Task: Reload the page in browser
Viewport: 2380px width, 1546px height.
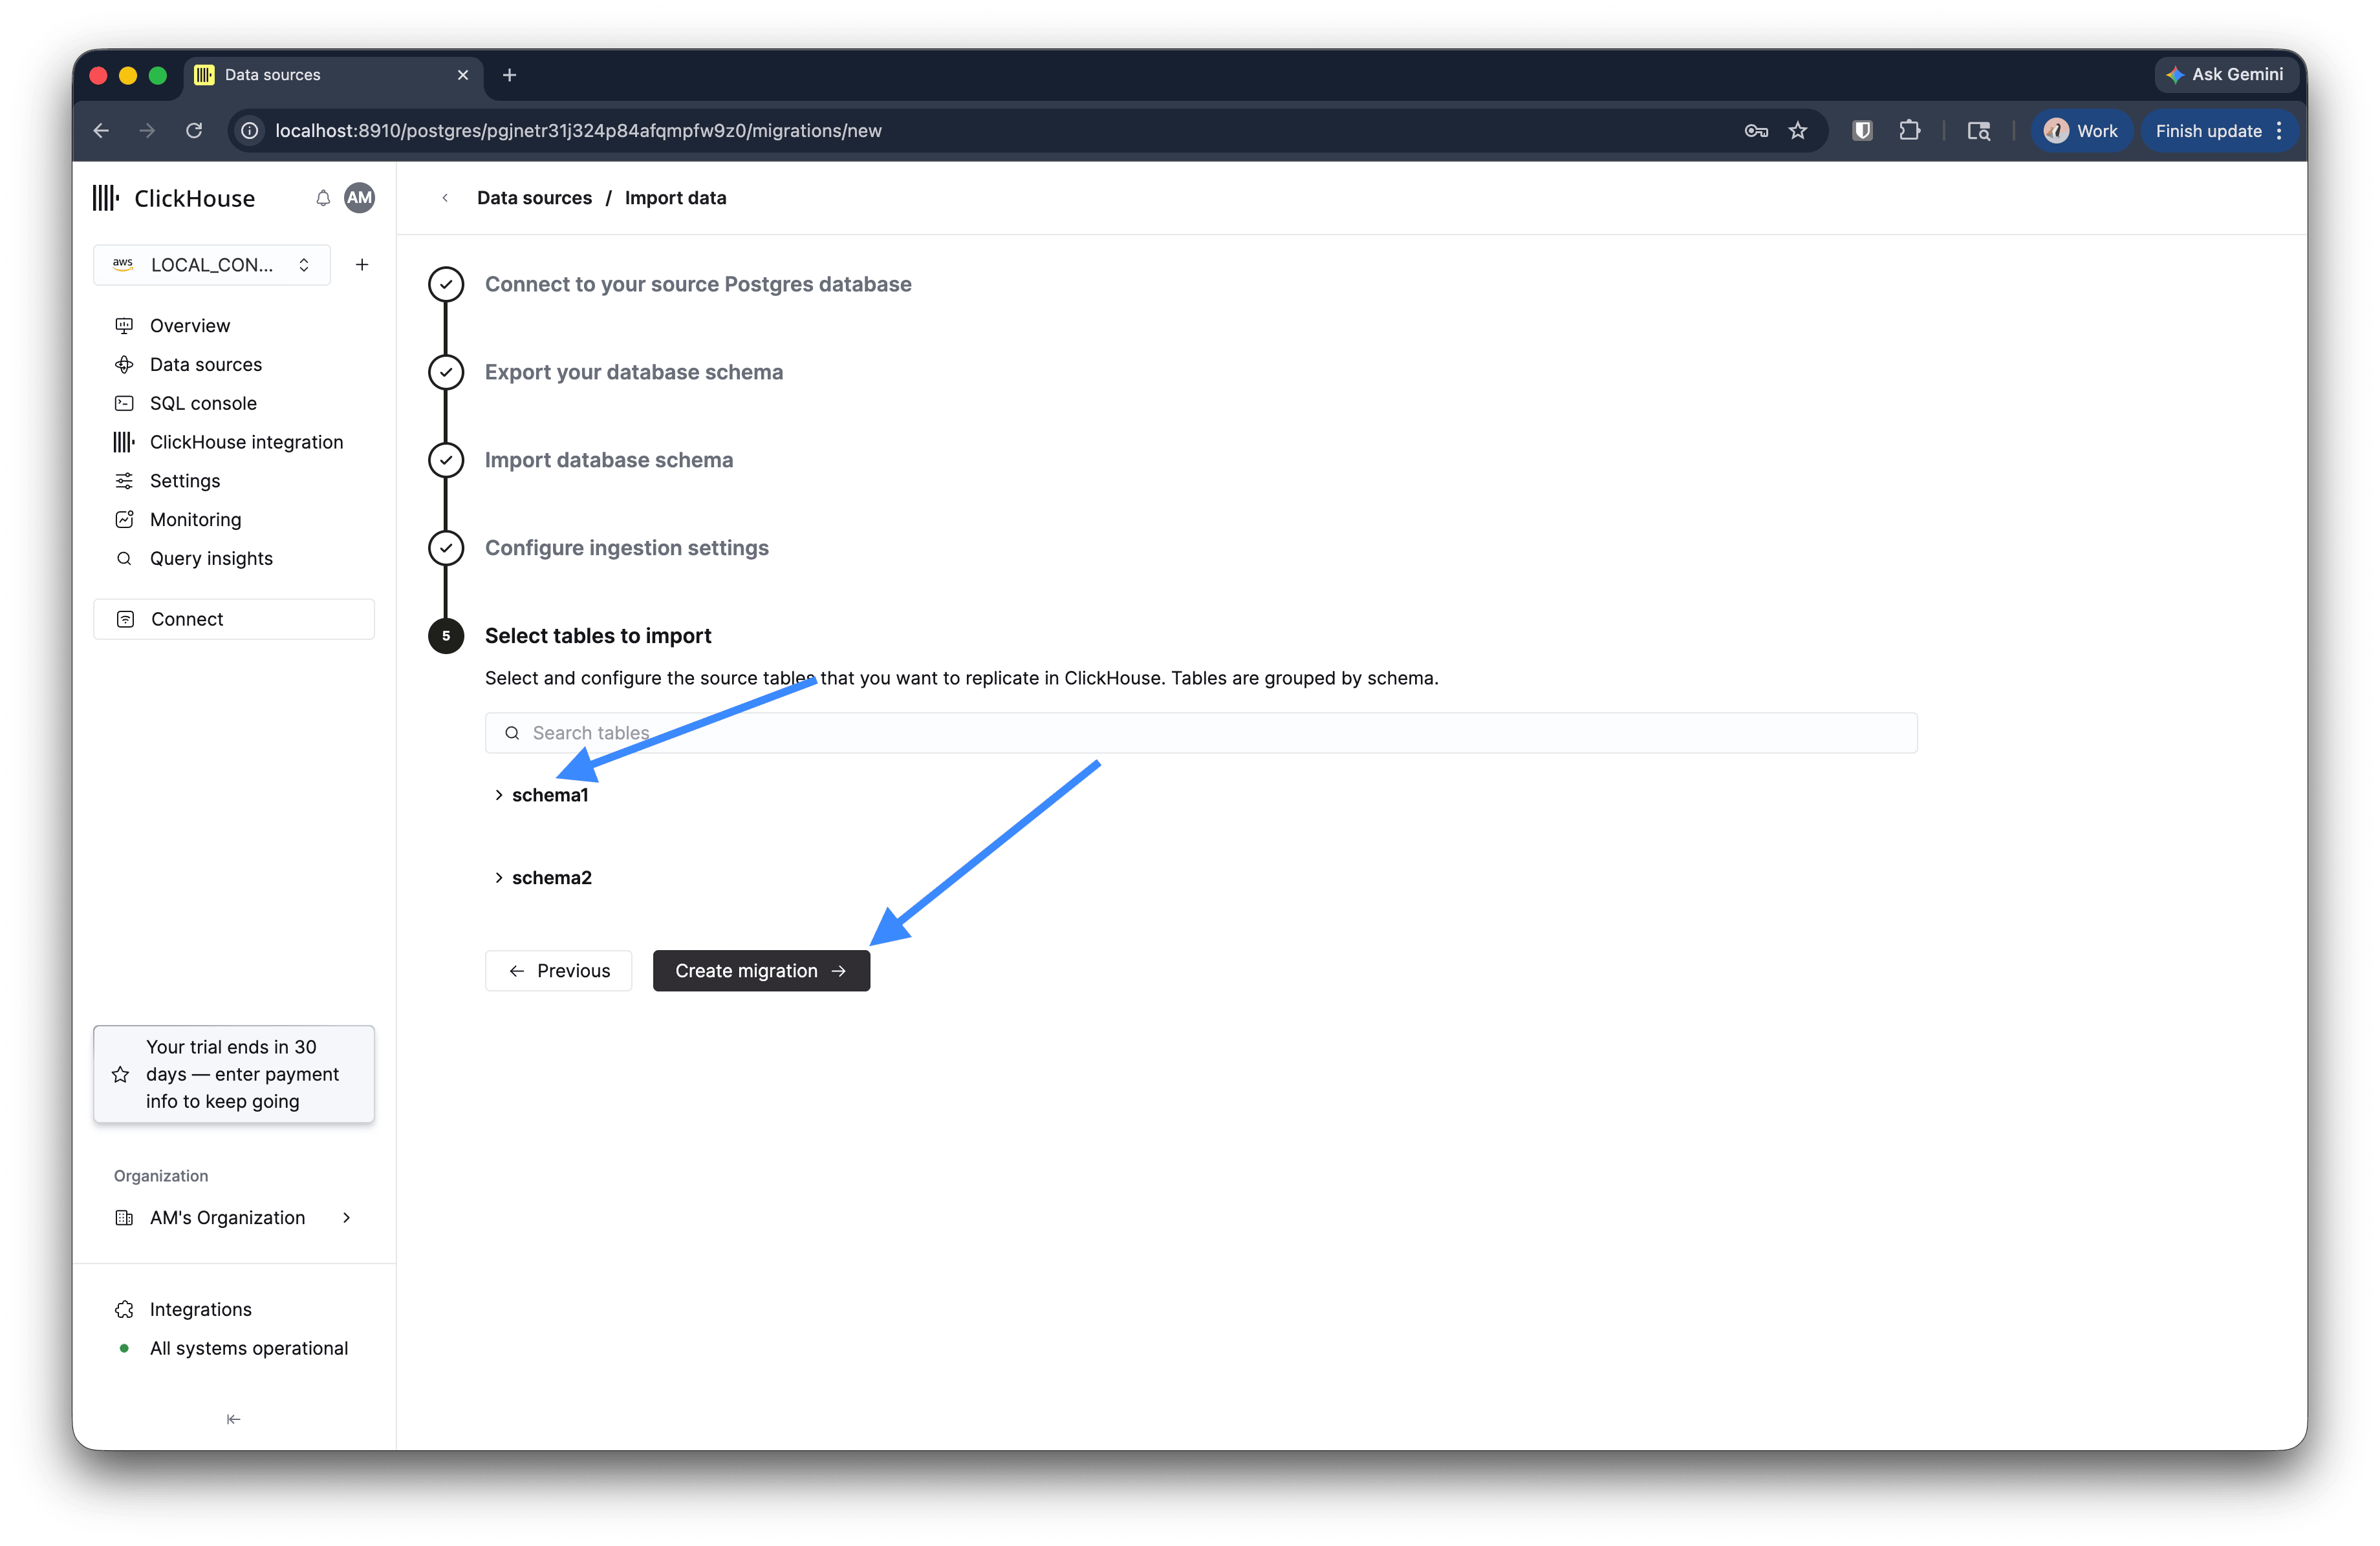Action: tap(194, 131)
